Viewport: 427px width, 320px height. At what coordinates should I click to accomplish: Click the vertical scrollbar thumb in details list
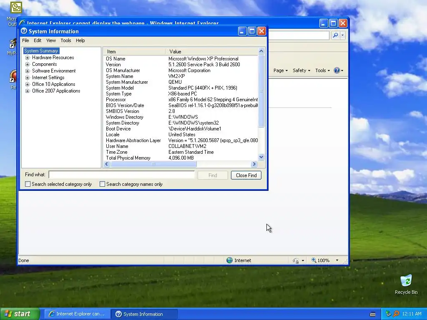261,91
